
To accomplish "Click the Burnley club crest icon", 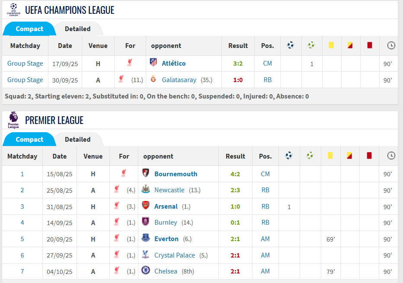I will point(146,222).
